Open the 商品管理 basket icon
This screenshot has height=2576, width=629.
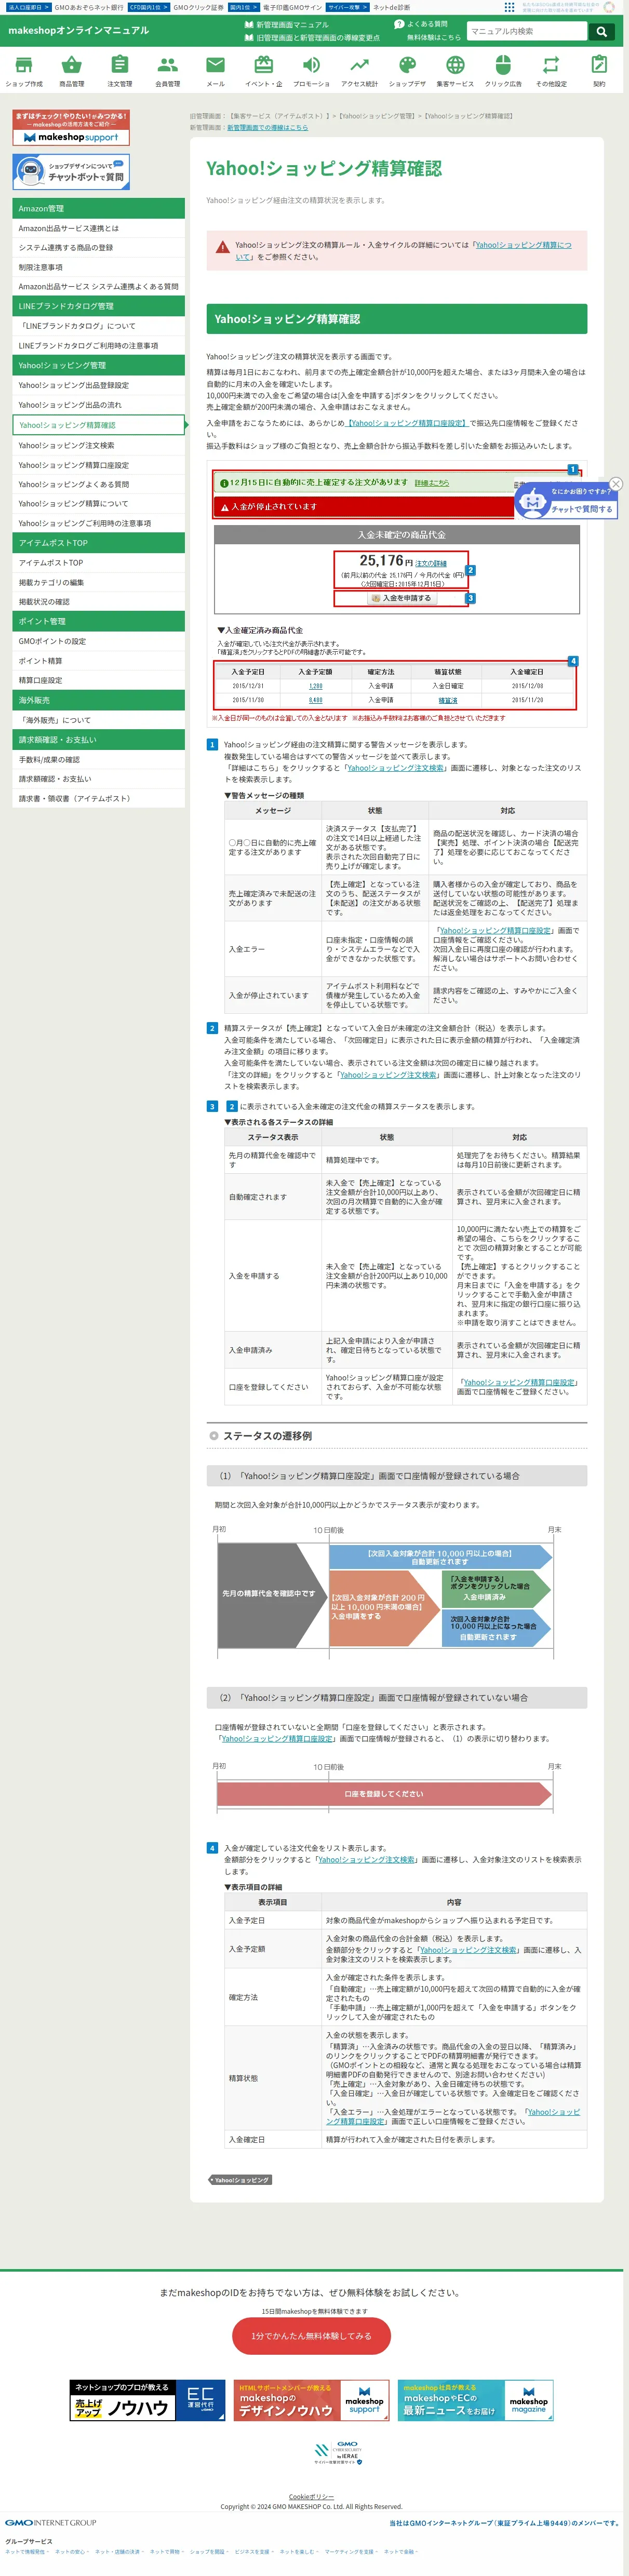coord(72,70)
